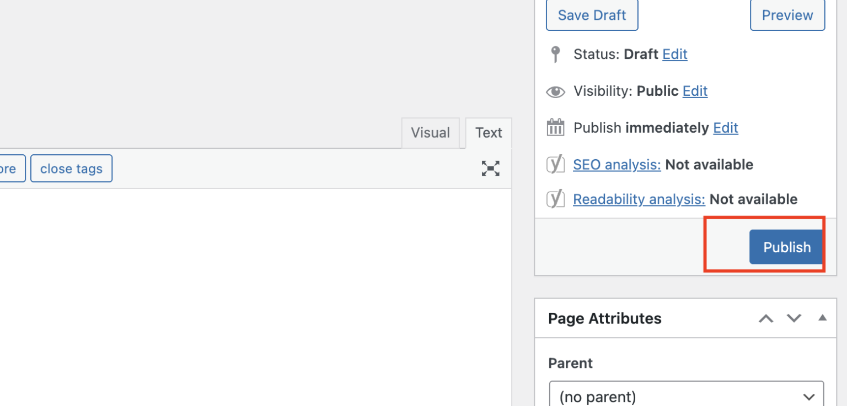Click the visibility eye icon
The image size is (847, 406).
click(x=555, y=91)
